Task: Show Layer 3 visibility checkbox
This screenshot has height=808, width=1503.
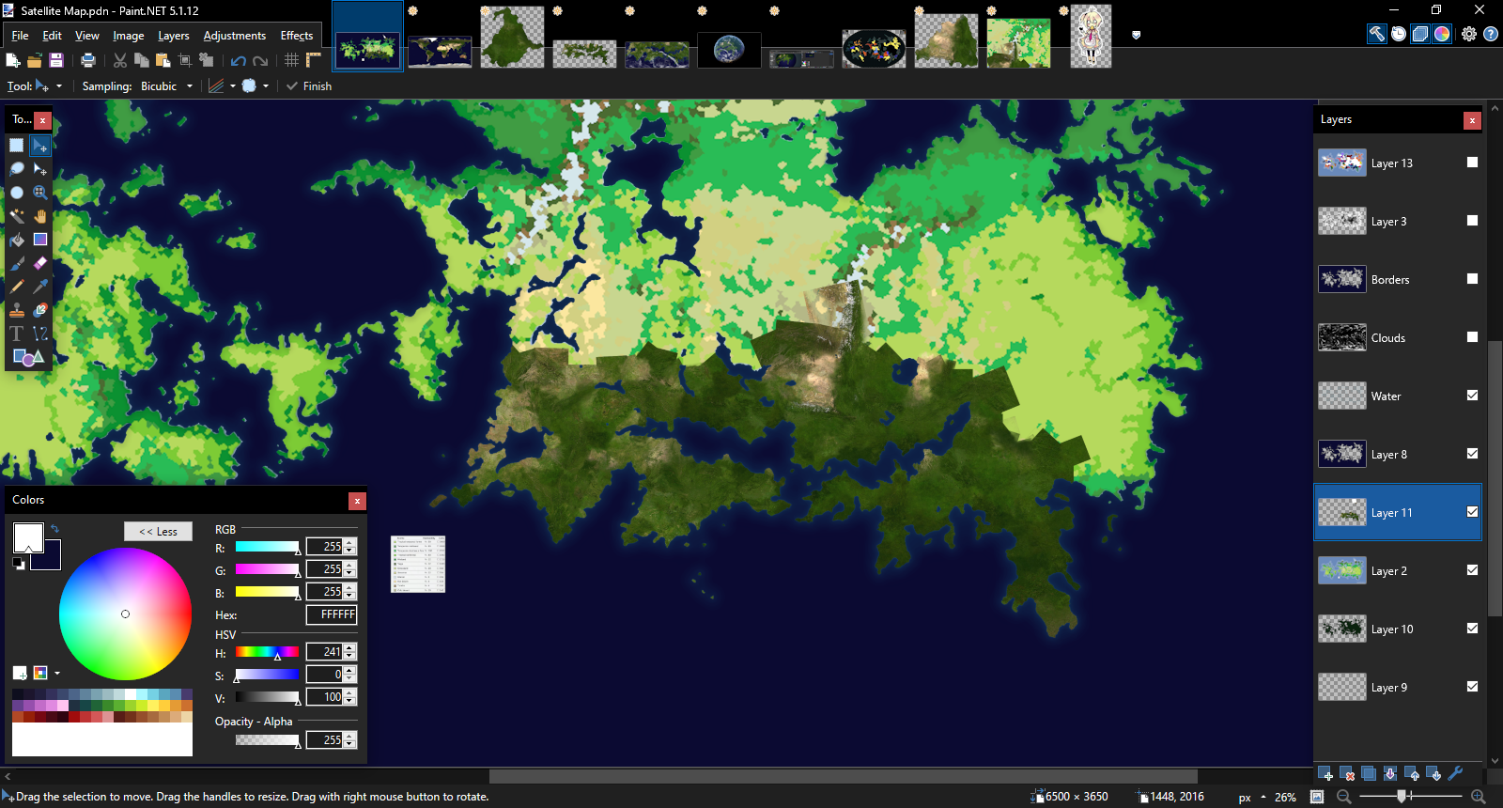Action: (x=1472, y=221)
